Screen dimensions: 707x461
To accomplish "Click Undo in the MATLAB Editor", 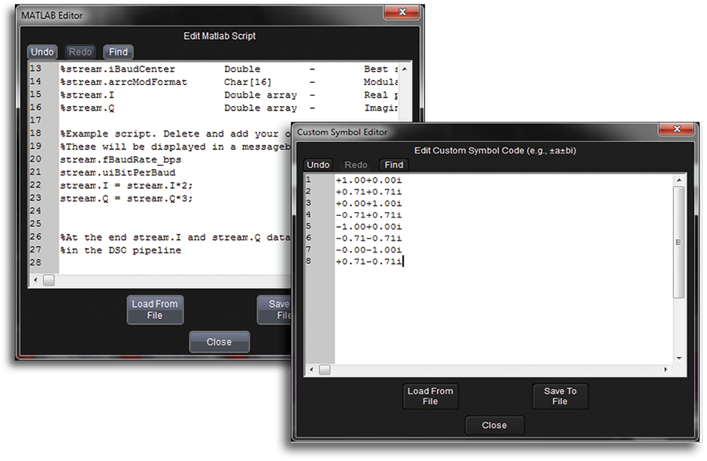I will (x=42, y=52).
